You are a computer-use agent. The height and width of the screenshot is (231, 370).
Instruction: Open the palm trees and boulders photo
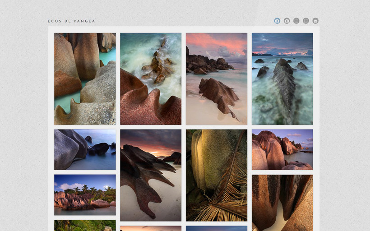click(85, 195)
